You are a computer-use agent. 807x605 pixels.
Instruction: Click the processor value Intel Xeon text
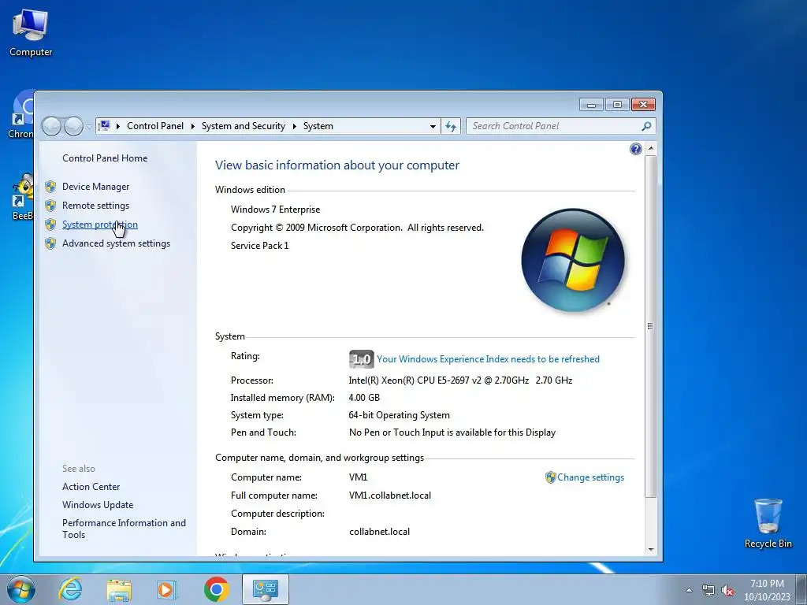(460, 380)
